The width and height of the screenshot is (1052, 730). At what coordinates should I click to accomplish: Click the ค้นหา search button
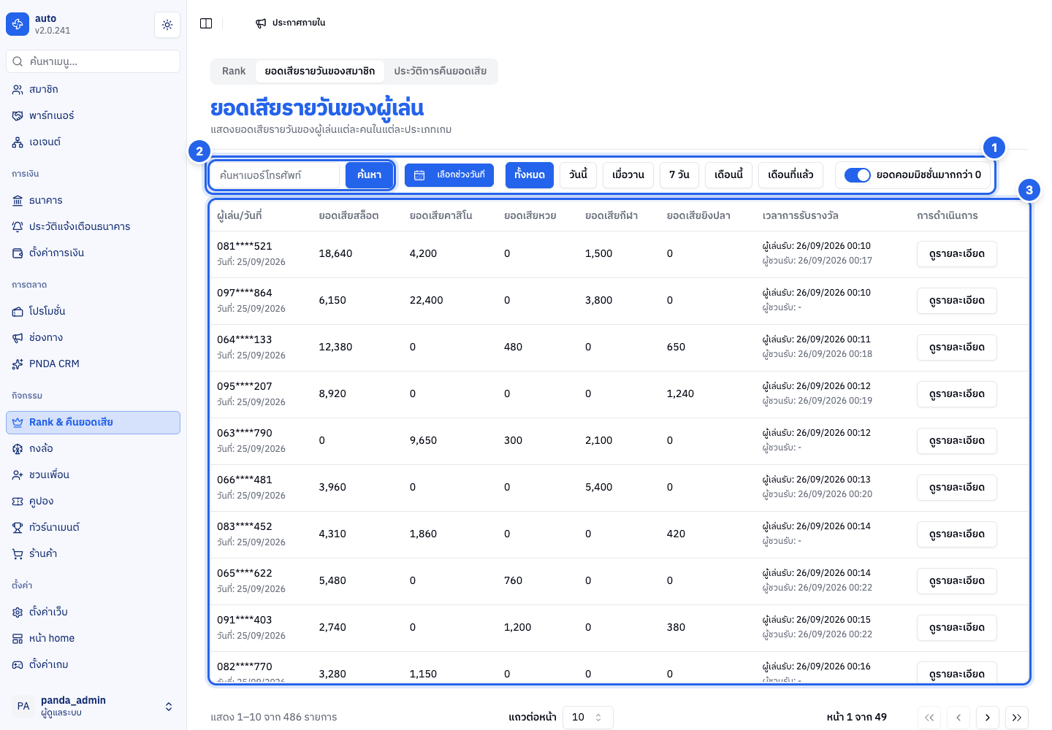[x=369, y=175]
